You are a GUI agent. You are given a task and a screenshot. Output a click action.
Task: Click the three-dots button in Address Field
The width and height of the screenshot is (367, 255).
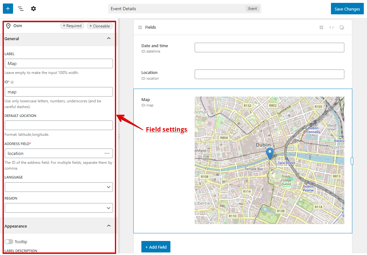107,153
